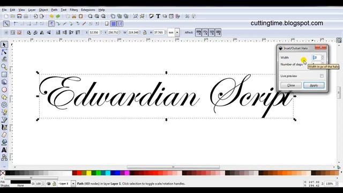This screenshot has height=193, width=343.
Task: Open the Fill and Stroke dialog icon
Action: [152, 16]
